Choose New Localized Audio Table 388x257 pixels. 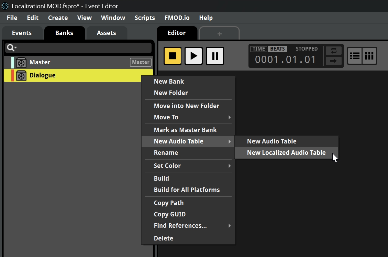286,153
